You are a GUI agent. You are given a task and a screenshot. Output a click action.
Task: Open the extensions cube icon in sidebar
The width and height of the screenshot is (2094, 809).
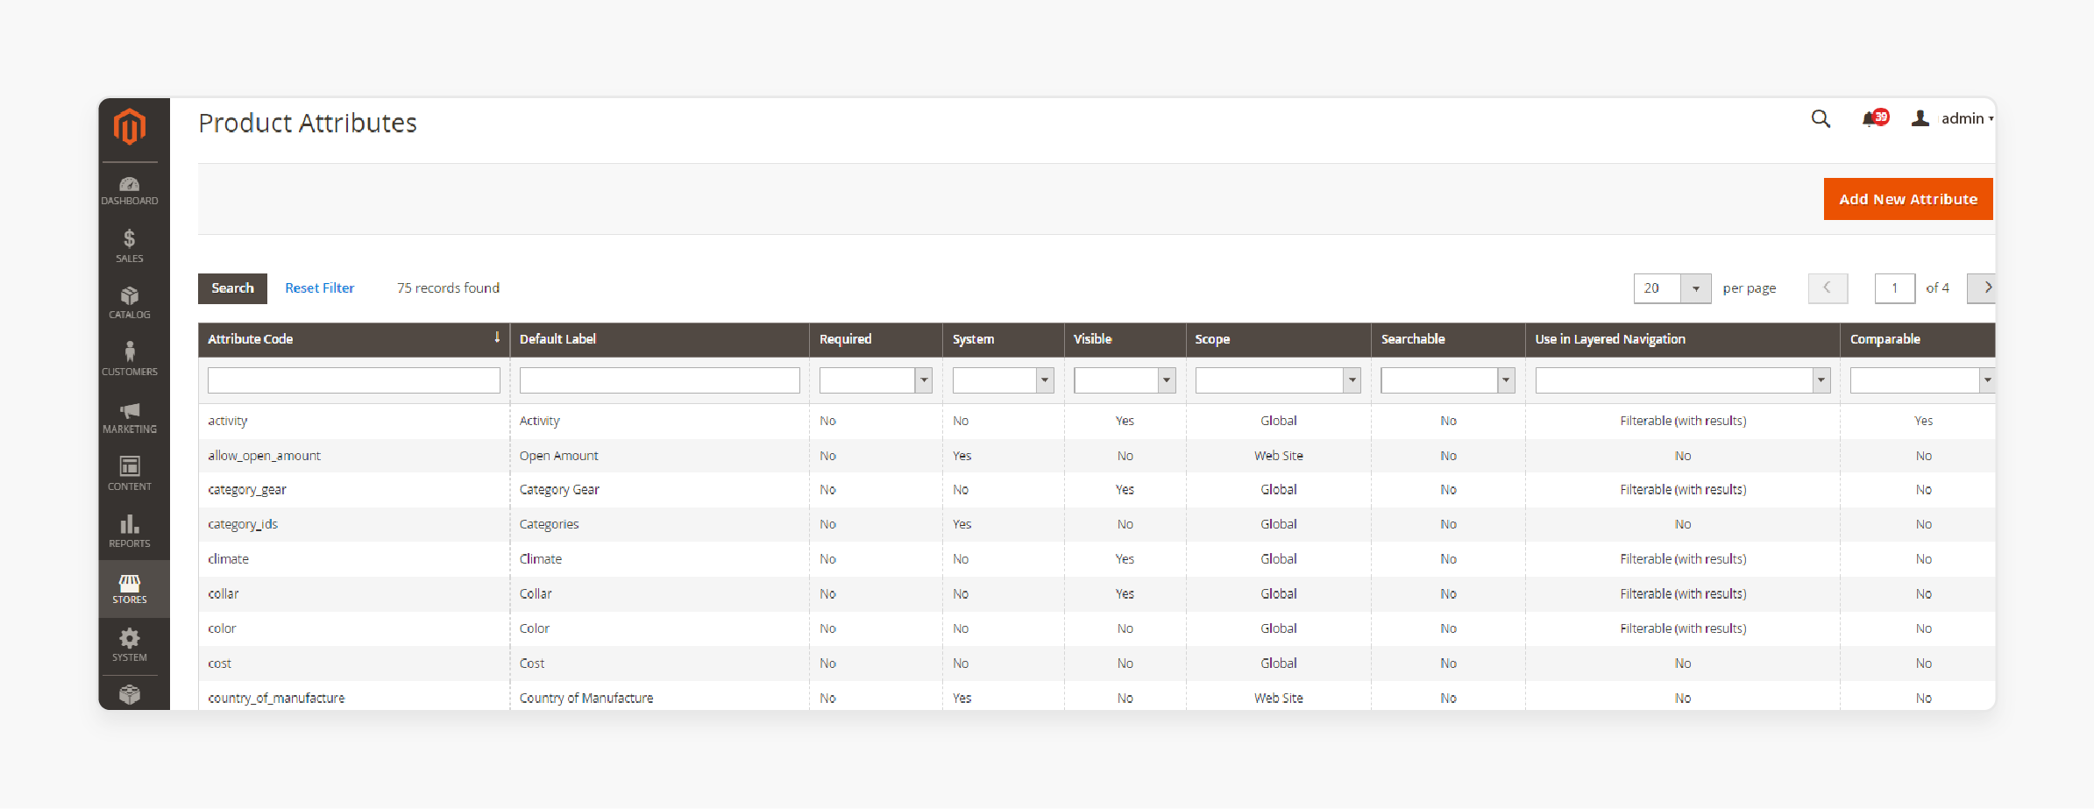click(130, 695)
